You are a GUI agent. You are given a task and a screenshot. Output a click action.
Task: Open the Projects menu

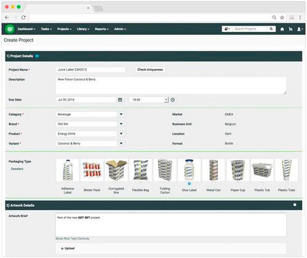coord(64,29)
